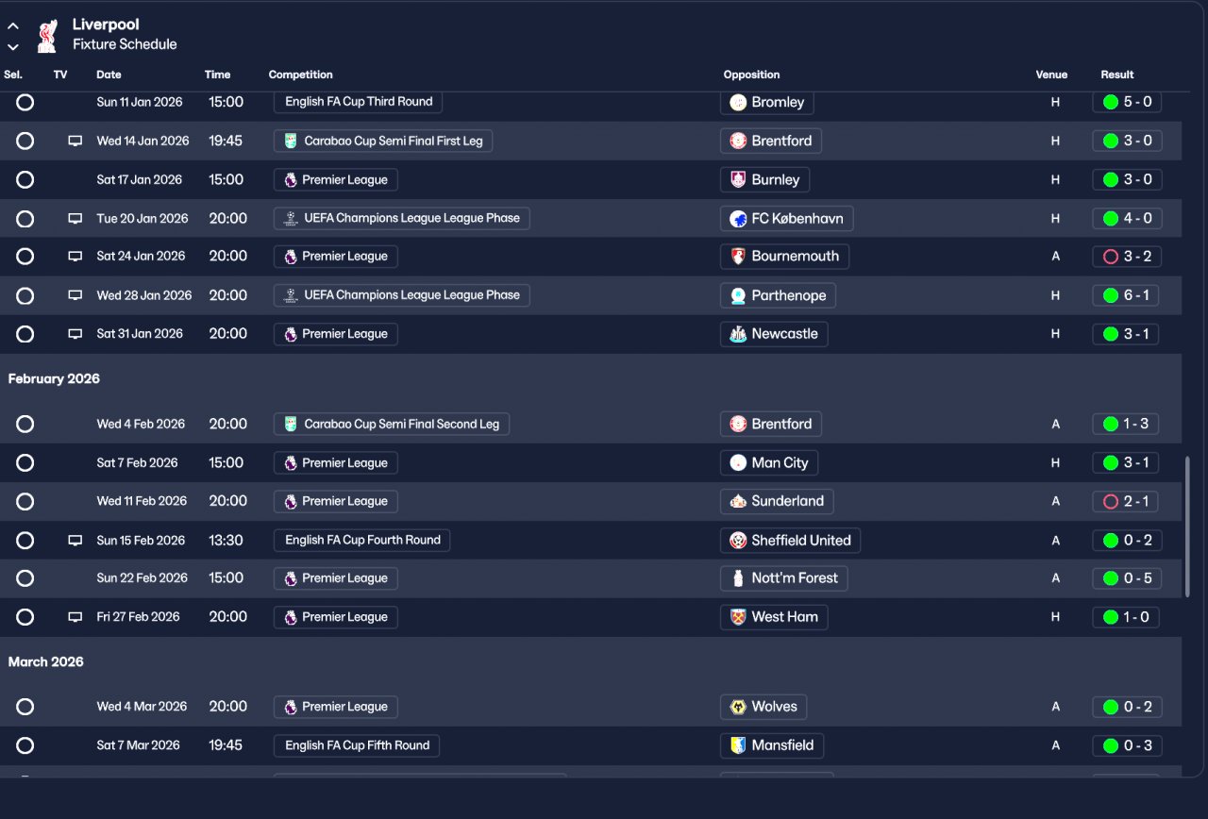Select the Bromley fixture radio button
Image resolution: width=1208 pixels, height=819 pixels.
tap(25, 102)
